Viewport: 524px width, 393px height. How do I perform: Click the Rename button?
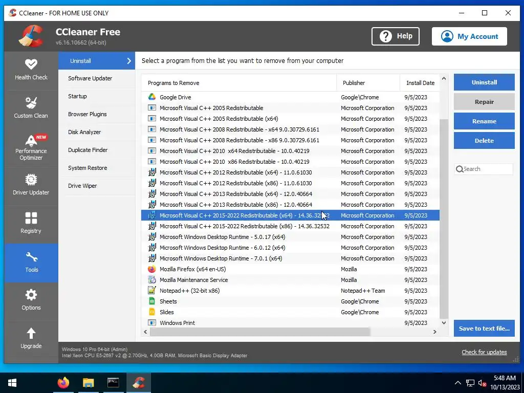pyautogui.click(x=484, y=121)
